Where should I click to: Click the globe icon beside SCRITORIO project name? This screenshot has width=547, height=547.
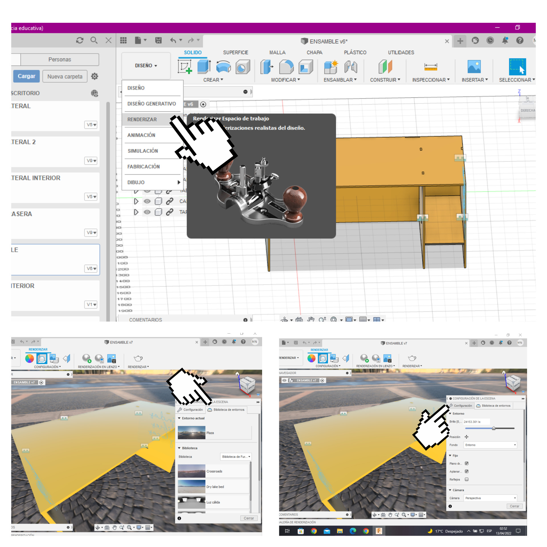(95, 93)
